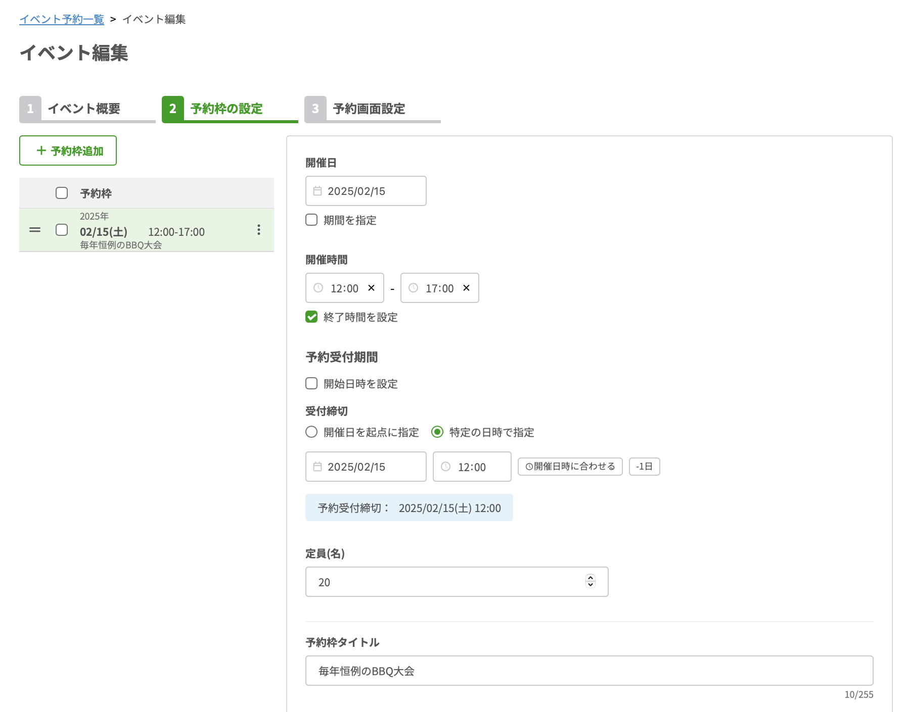The width and height of the screenshot is (907, 712).
Task: Click clock icon in start time field
Action: click(318, 288)
